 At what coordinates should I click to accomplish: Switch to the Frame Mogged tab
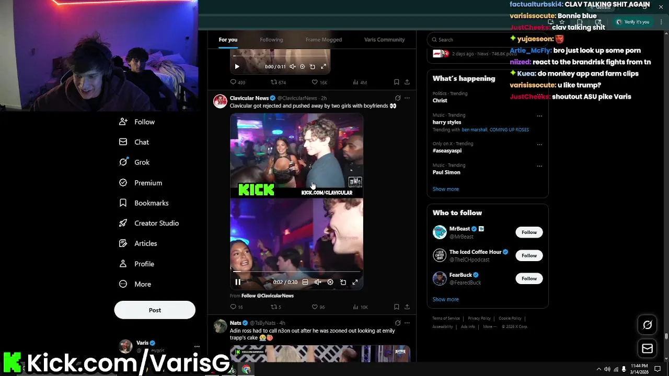(324, 40)
